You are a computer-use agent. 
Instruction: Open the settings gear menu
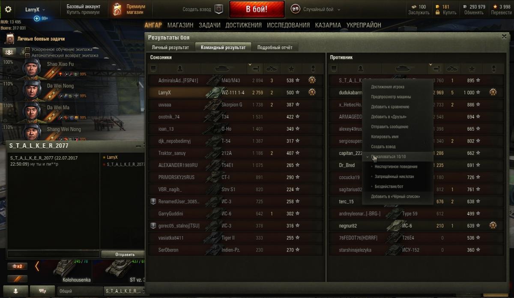pyautogui.click(x=8, y=9)
